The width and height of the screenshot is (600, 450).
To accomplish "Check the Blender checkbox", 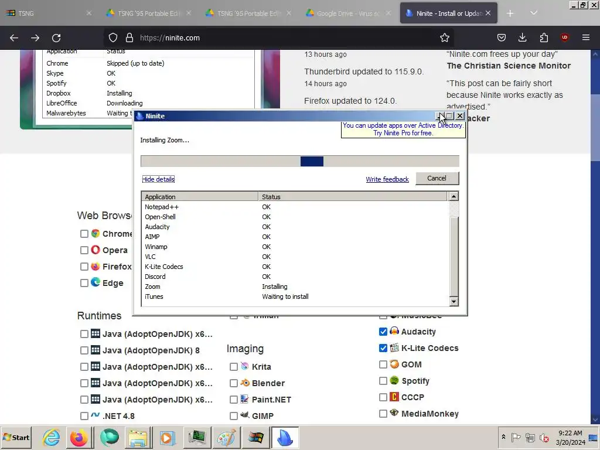I will pos(233,383).
